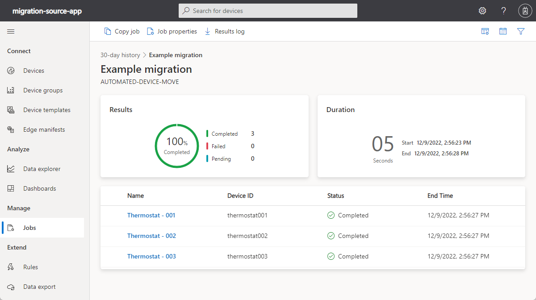Collapse the sidebar with the hamburger icon
536x300 pixels.
point(11,31)
